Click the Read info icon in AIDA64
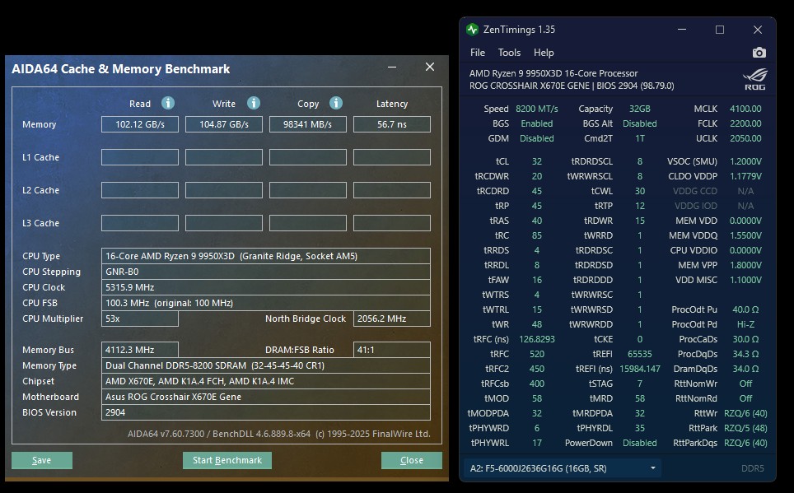Screen dimensions: 794x493 point(168,103)
